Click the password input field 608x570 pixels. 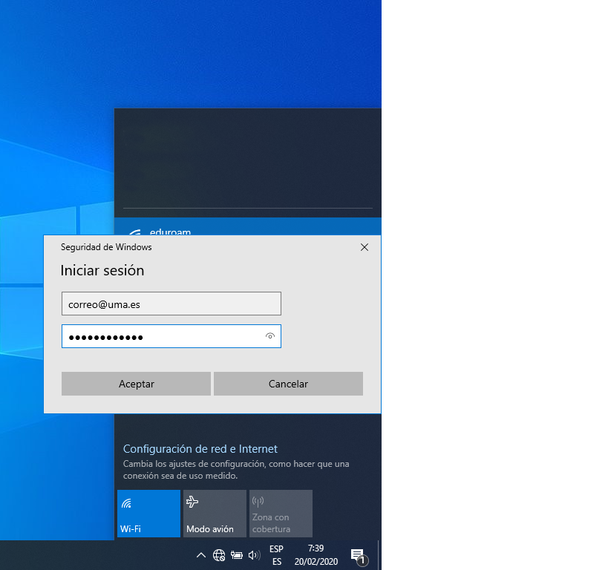[x=171, y=336]
